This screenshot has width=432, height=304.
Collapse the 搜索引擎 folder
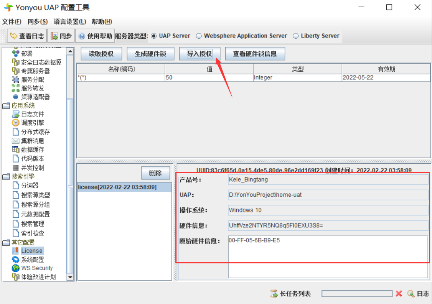click(6, 176)
